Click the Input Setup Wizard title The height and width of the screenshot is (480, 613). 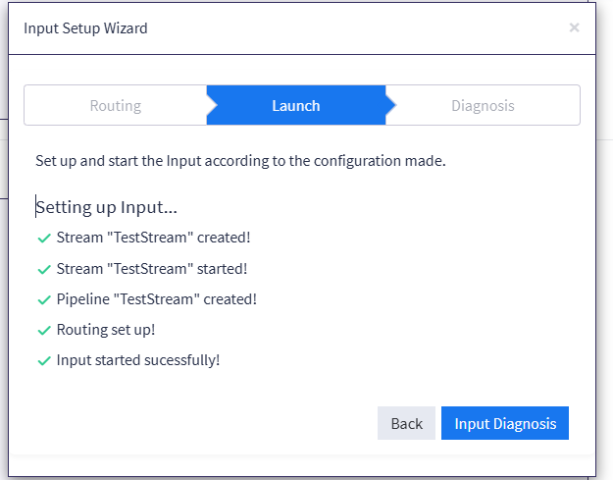click(85, 28)
